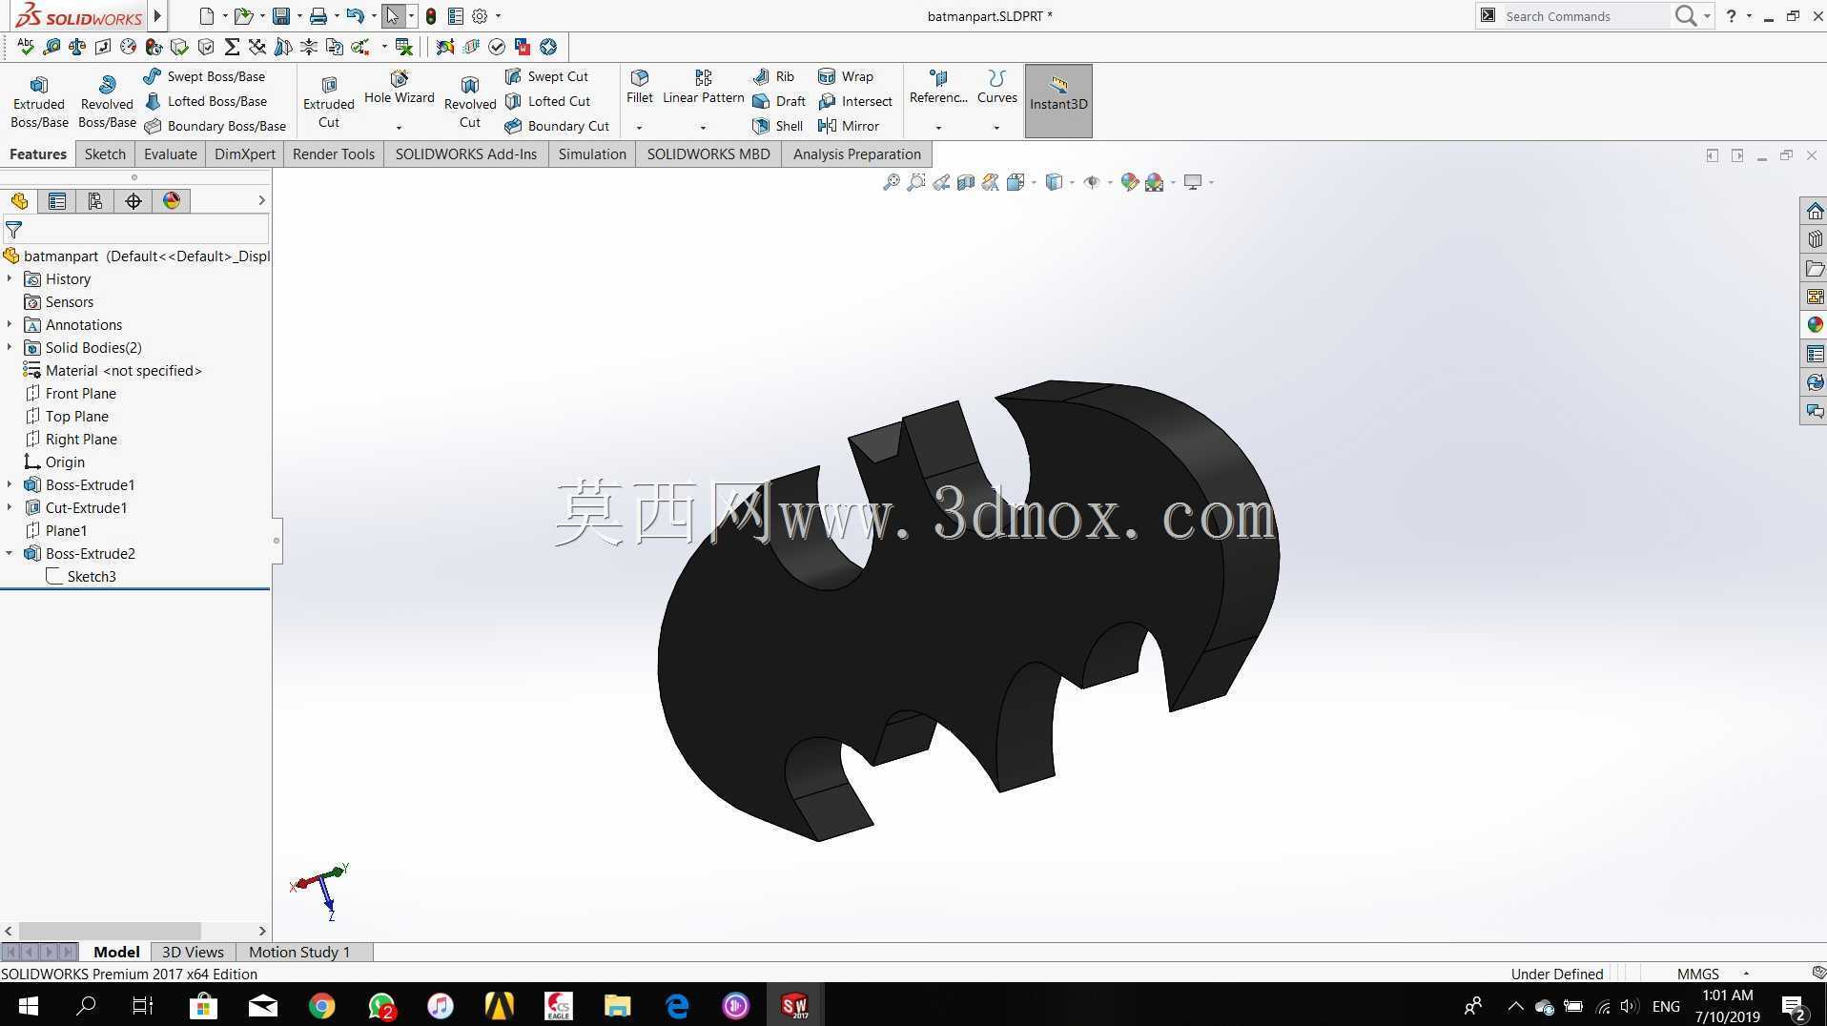Select Sketch3 in the feature tree
The image size is (1827, 1026).
[92, 576]
